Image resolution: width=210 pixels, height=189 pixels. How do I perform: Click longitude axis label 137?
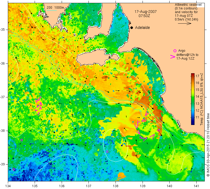tap(89, 186)
